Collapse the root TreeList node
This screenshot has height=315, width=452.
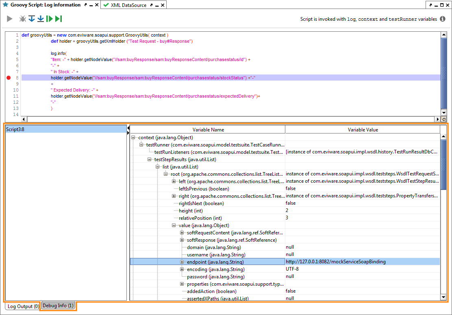[165, 174]
